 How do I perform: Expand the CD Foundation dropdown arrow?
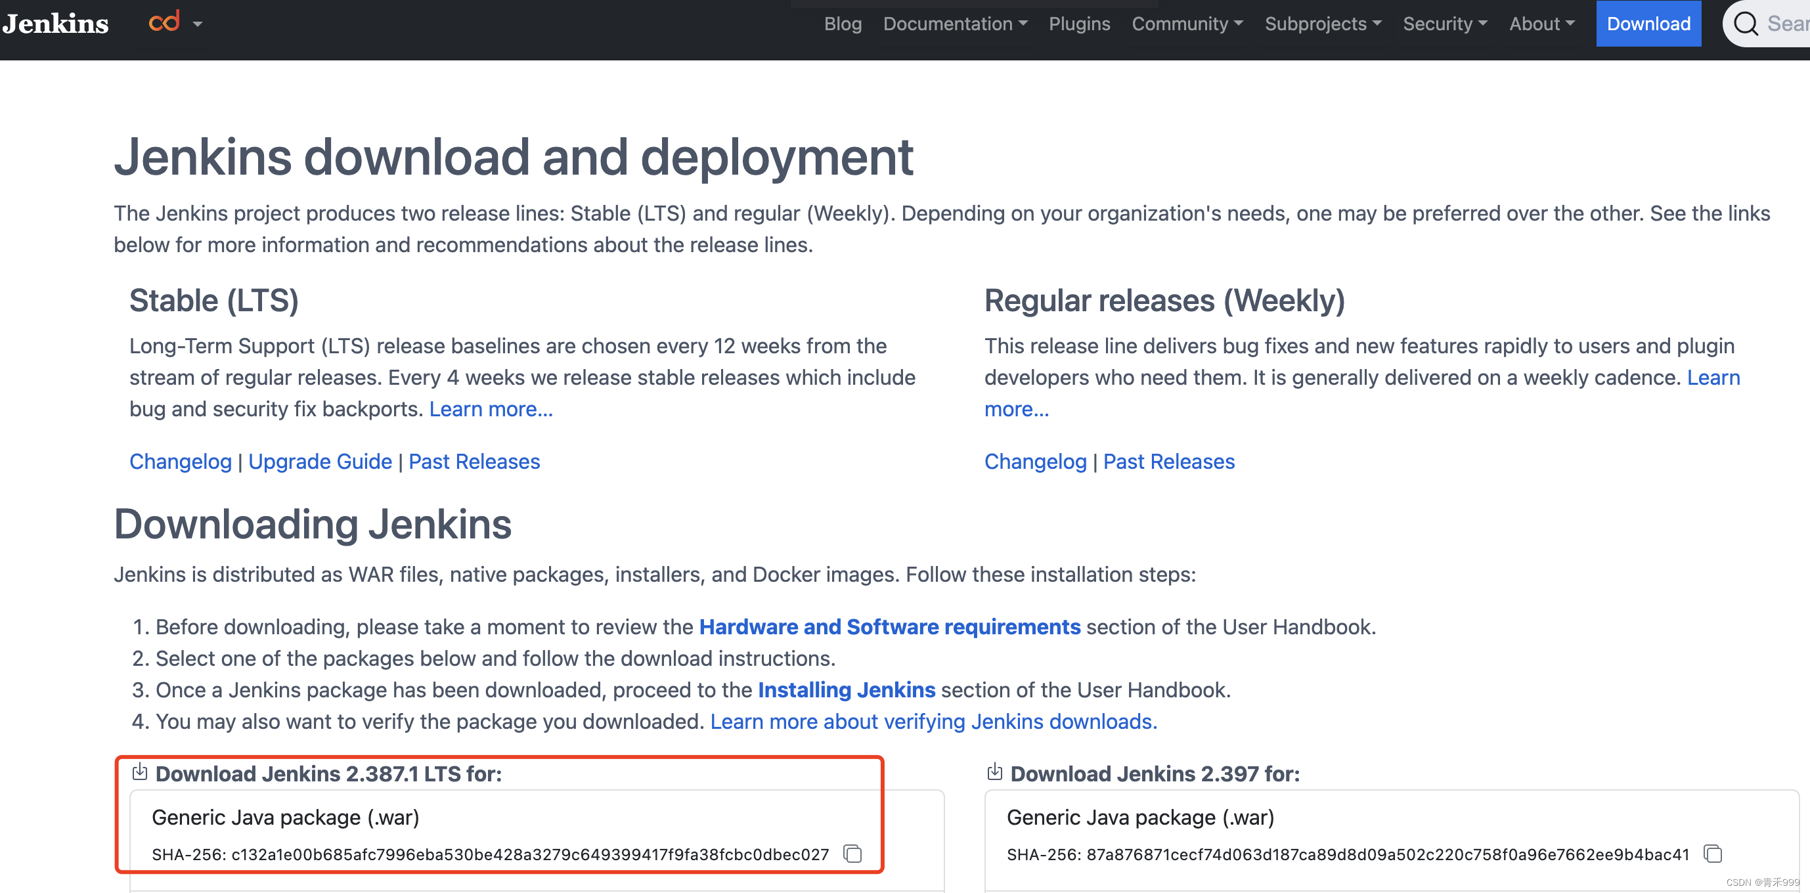coord(198,24)
